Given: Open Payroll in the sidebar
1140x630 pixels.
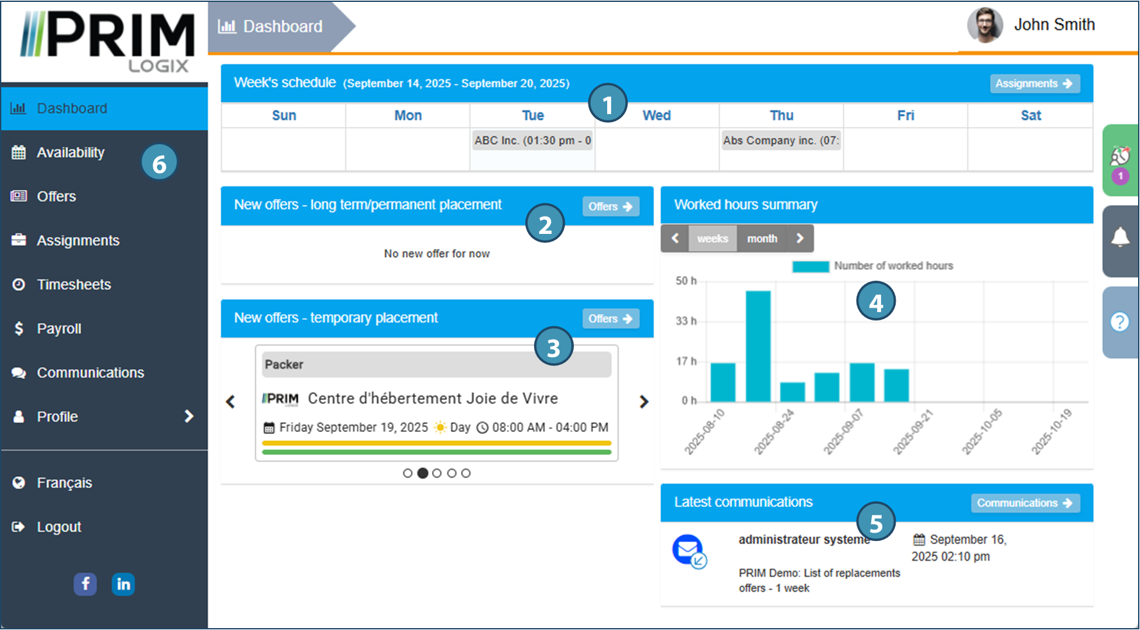Looking at the screenshot, I should [x=59, y=329].
